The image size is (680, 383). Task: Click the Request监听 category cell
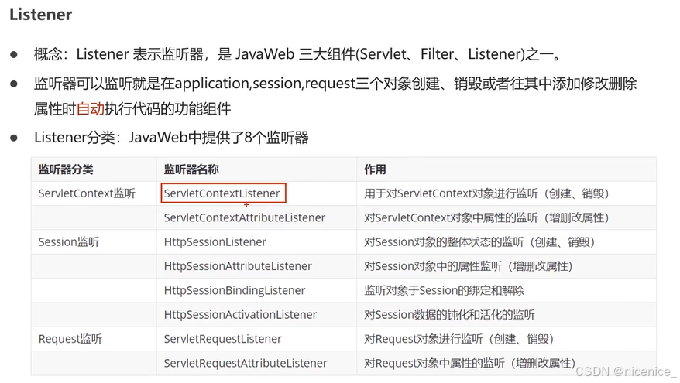click(70, 339)
